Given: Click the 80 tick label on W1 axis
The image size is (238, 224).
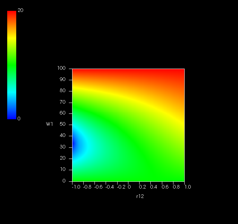Looking at the screenshot, I should tap(62, 90).
